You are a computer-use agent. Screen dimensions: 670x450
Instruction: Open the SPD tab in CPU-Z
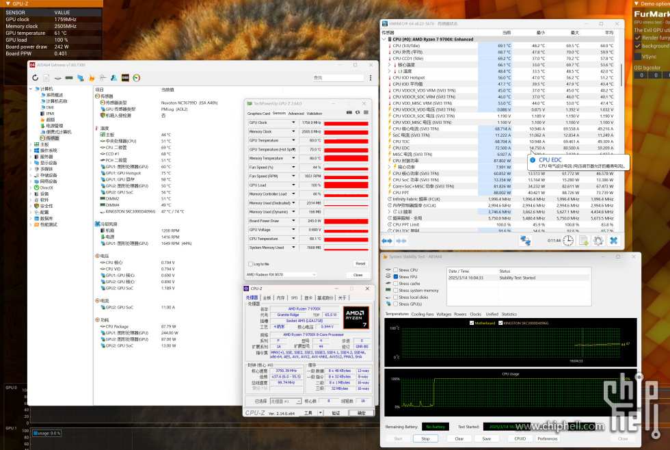coord(295,298)
